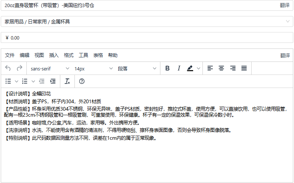Open the 插入 menu

pos(54,55)
